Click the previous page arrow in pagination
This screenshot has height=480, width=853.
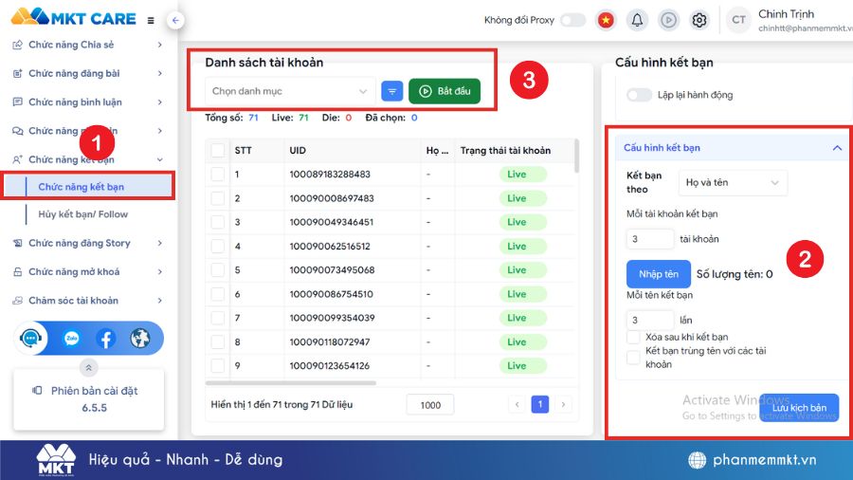(517, 404)
